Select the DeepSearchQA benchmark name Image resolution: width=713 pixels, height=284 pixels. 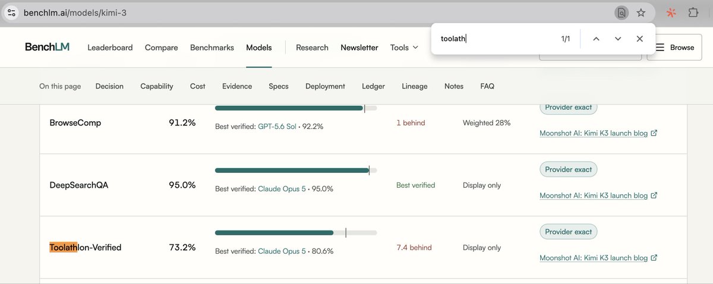(x=79, y=185)
